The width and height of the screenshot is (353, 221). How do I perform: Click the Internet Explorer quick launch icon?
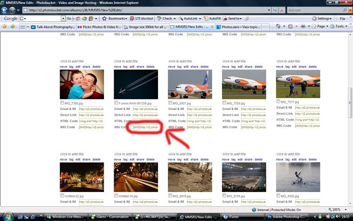pyautogui.click(x=33, y=217)
